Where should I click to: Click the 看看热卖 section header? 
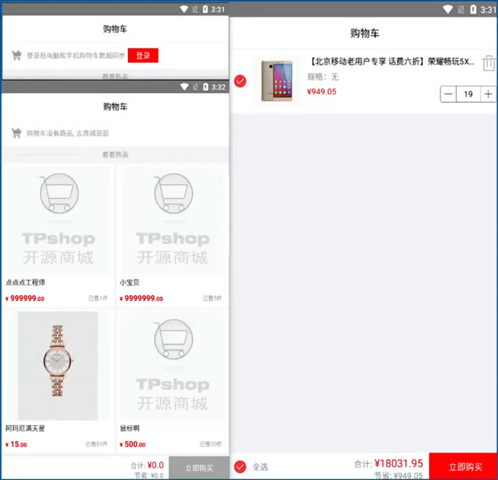pos(115,155)
